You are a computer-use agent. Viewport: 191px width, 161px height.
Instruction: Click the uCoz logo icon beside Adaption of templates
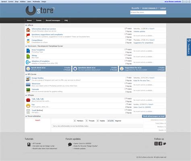pyautogui.click(x=28, y=62)
